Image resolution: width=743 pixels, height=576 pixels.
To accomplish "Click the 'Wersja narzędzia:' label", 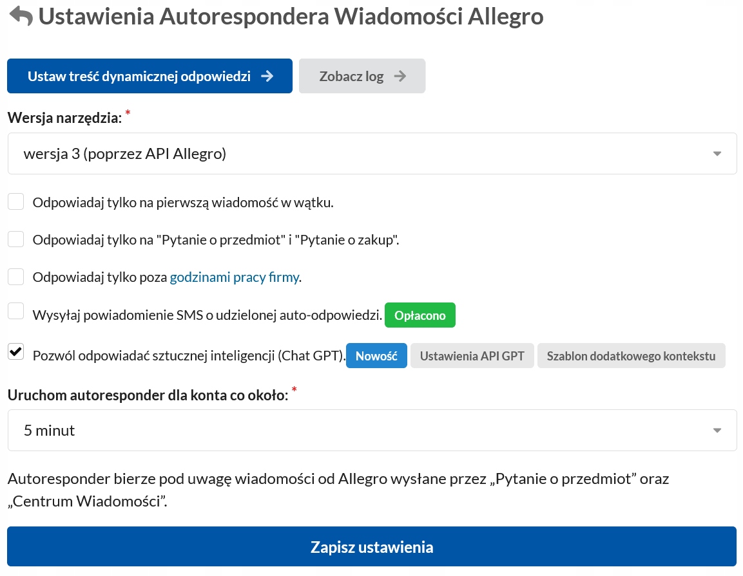I will pyautogui.click(x=65, y=118).
